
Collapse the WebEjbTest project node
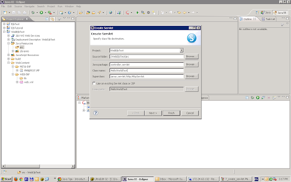point(4,32)
